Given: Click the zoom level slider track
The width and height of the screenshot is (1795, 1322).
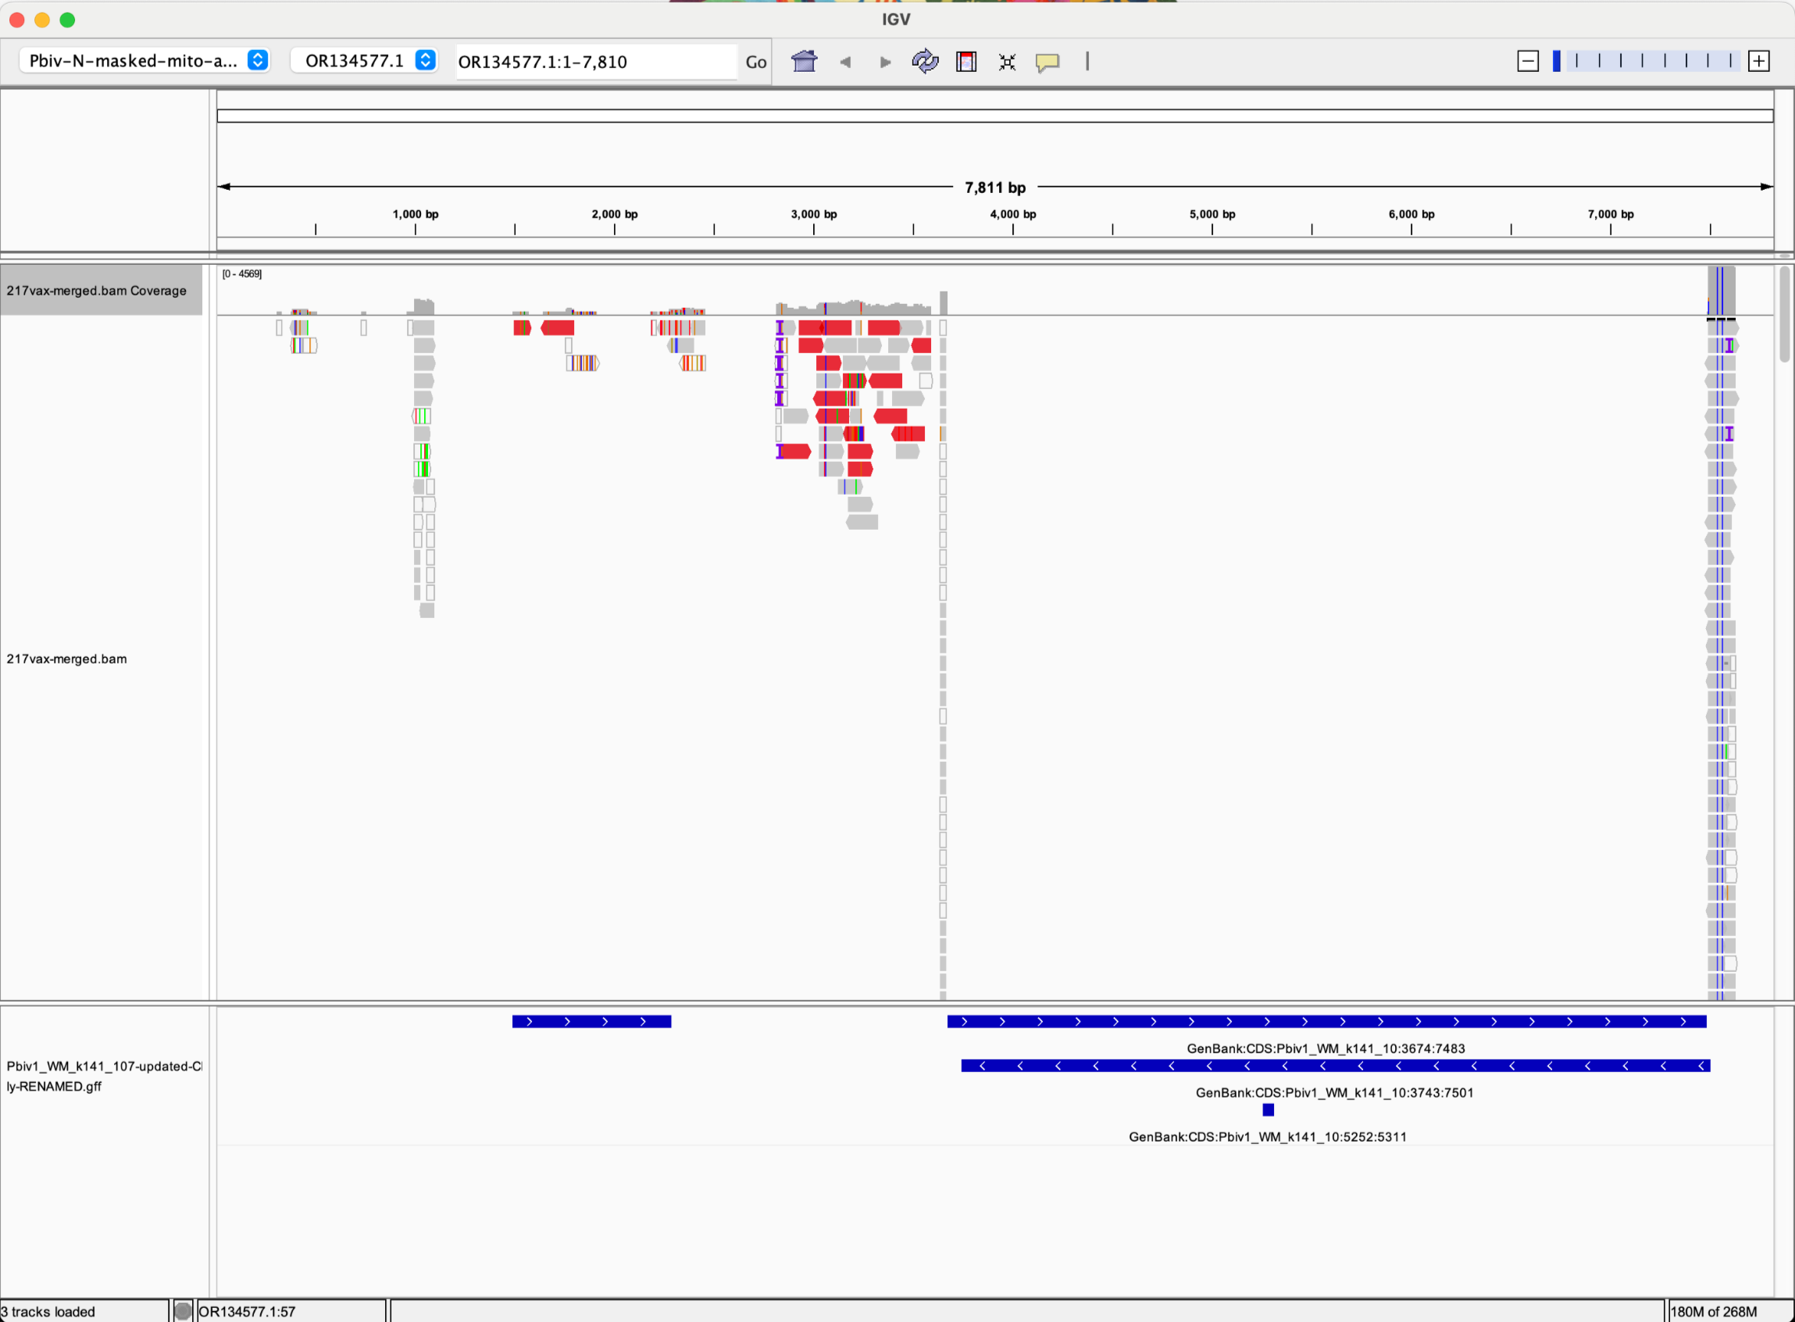Looking at the screenshot, I should click(1653, 62).
